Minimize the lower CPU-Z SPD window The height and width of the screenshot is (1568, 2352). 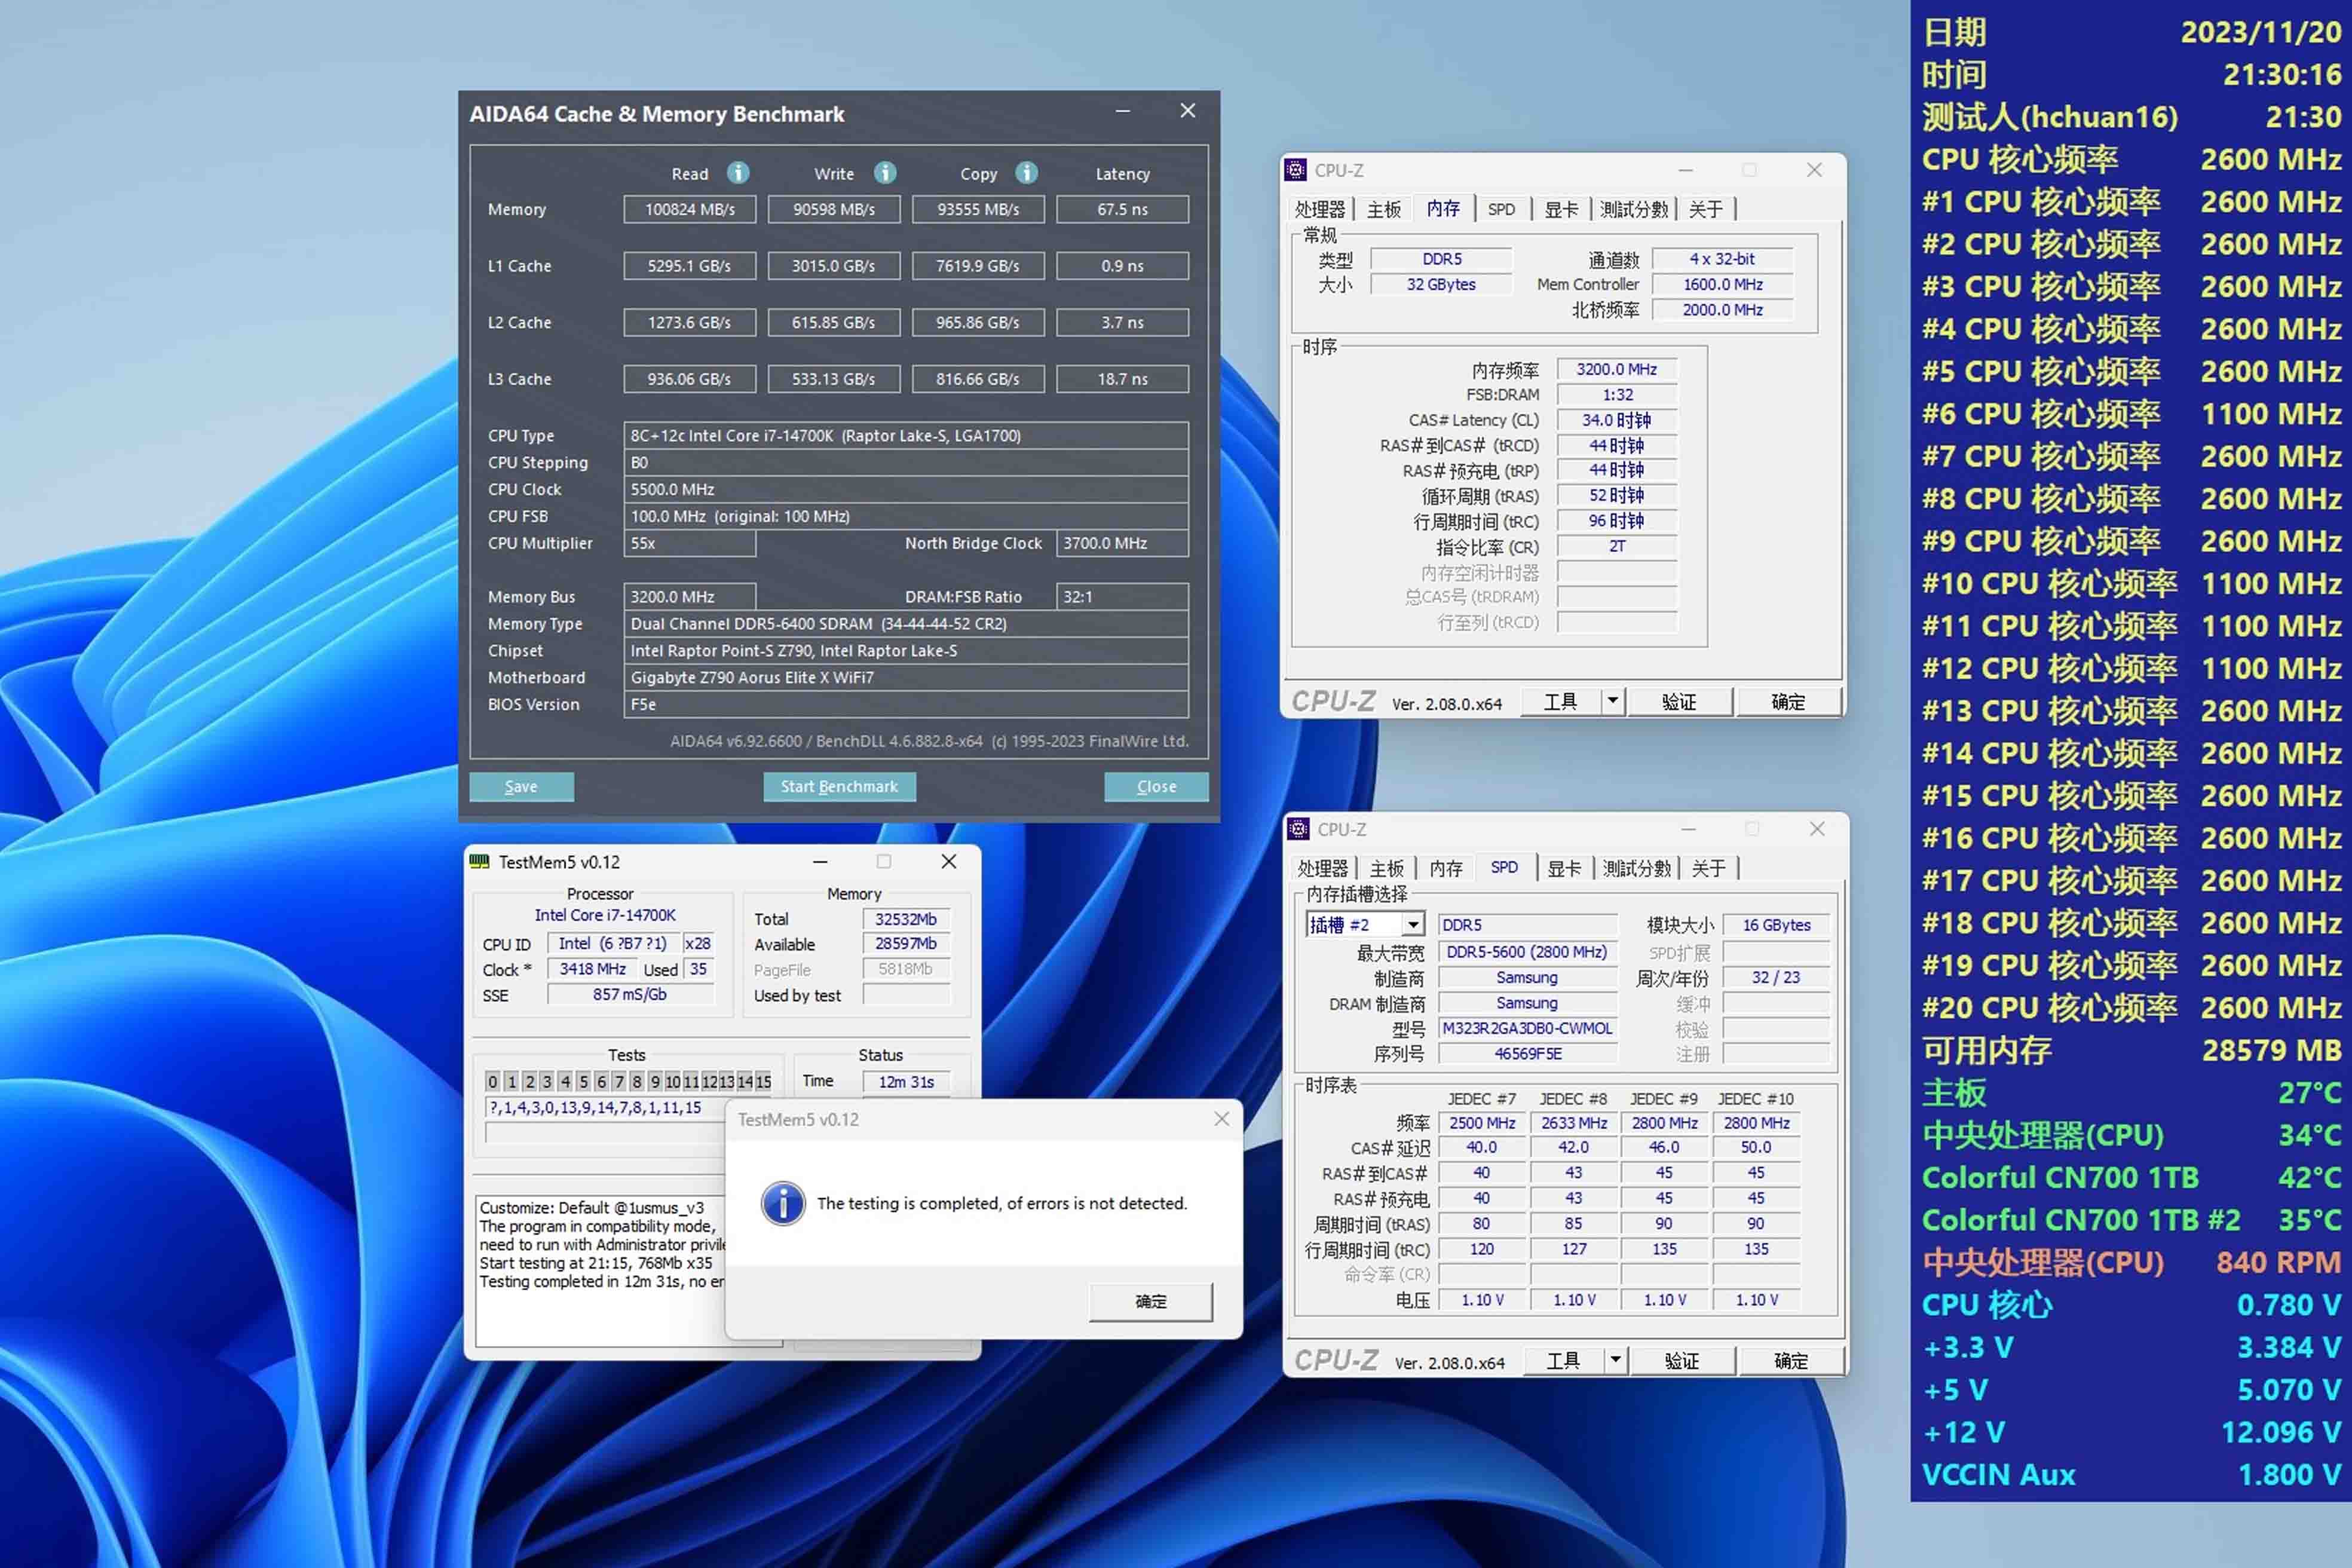point(1689,829)
